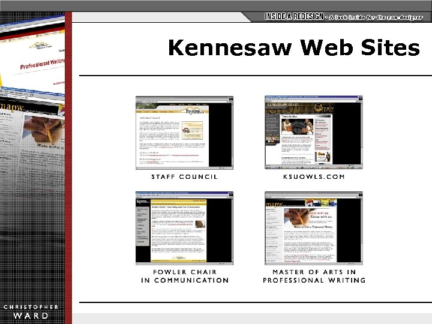Click the 'INSIDE A REDESIGN' header text

[294, 17]
